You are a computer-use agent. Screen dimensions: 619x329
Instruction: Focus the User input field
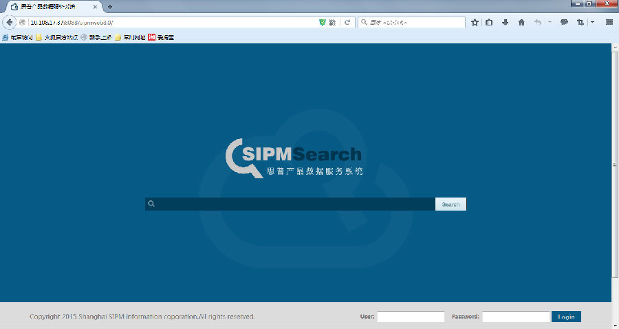tap(411, 317)
